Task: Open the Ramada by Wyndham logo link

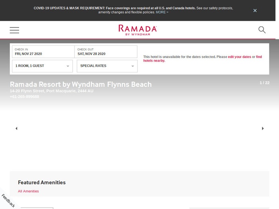Action: click(x=138, y=30)
